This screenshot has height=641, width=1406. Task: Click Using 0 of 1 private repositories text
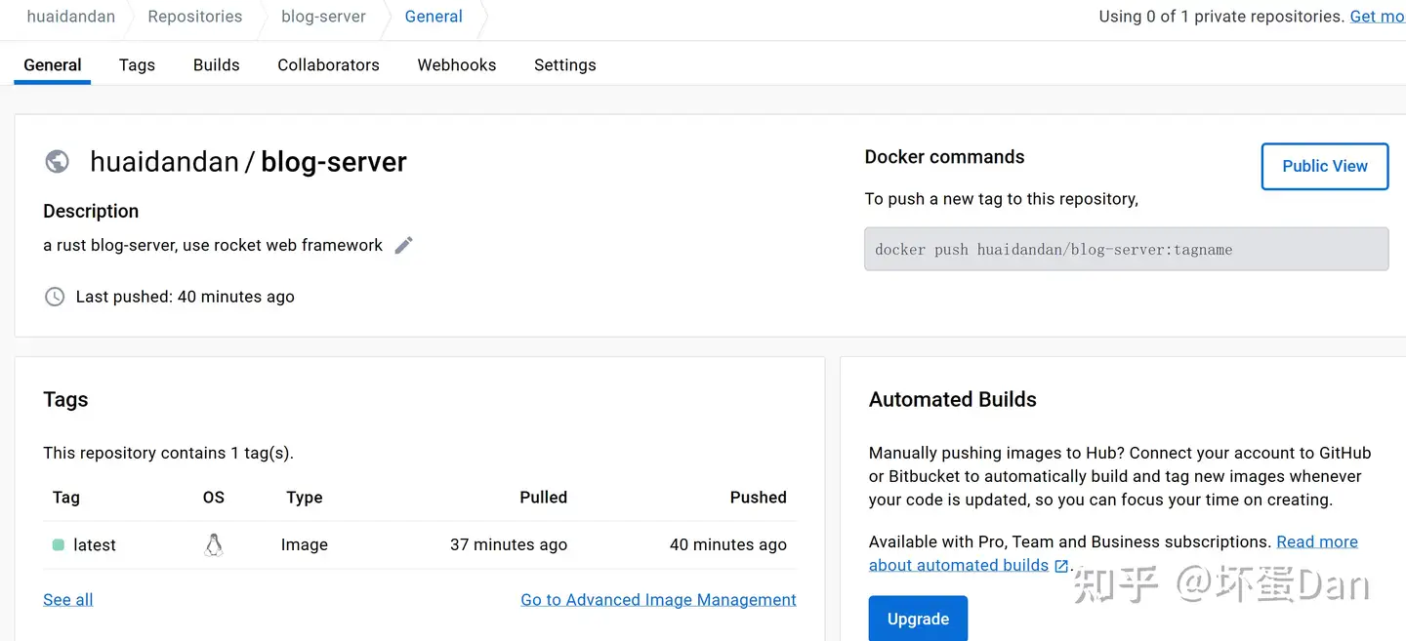[x=1221, y=17]
